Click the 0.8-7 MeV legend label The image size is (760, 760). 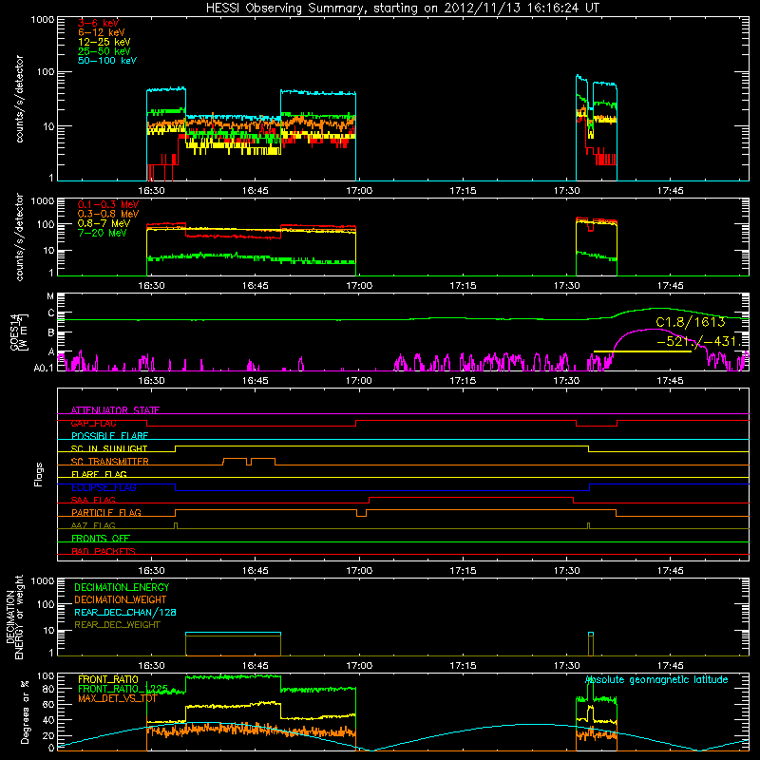(x=104, y=223)
